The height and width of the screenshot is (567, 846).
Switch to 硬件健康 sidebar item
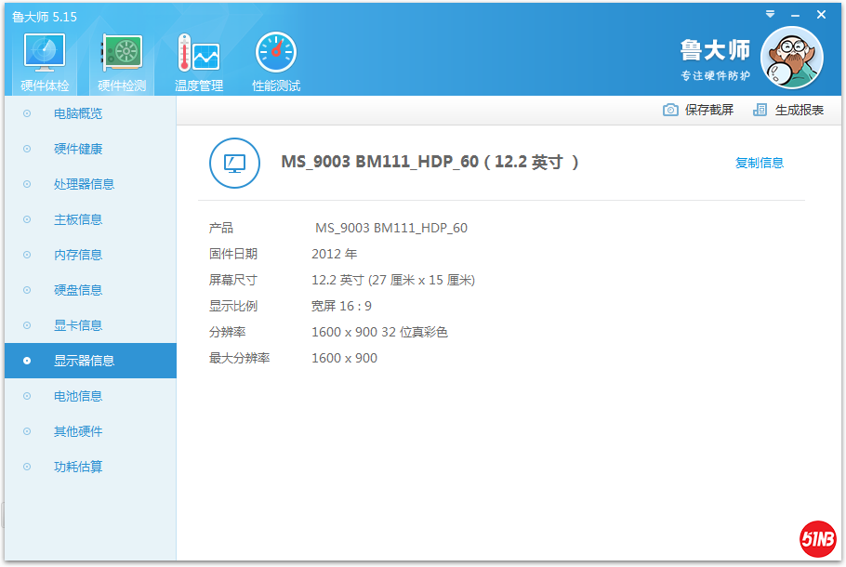tap(78, 149)
